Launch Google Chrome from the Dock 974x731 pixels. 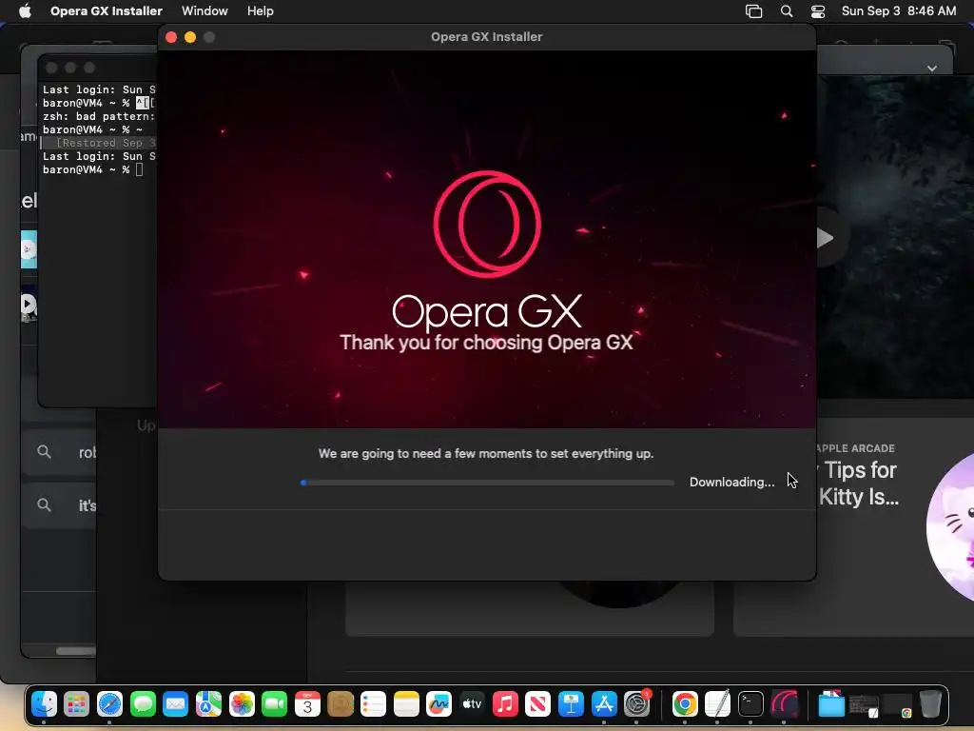(x=685, y=704)
